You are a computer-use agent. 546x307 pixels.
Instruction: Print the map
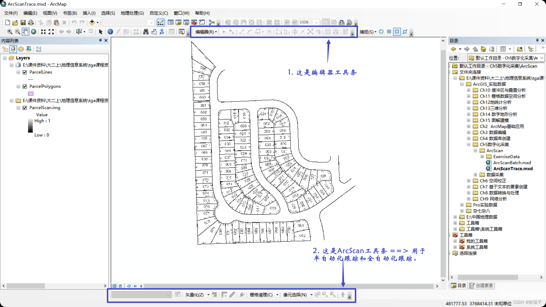point(31,22)
